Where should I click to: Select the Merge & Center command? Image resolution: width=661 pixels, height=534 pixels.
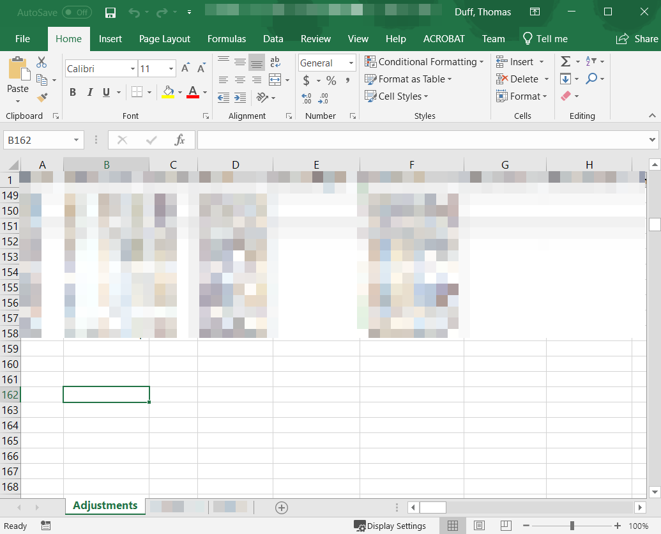click(x=275, y=79)
